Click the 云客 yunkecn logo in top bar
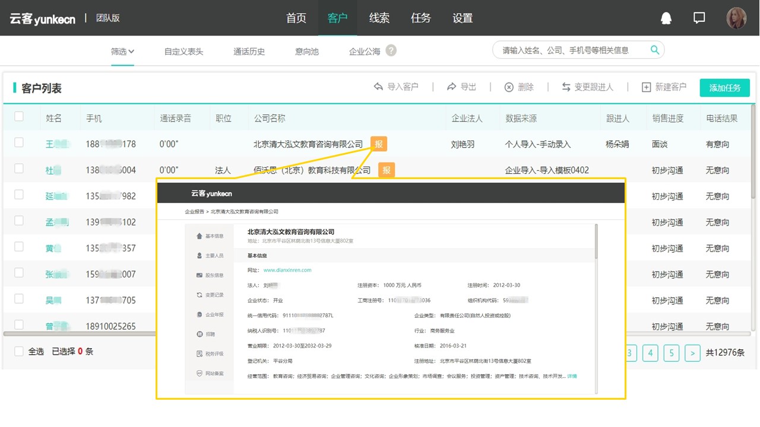This screenshot has height=427, width=760. (x=42, y=18)
